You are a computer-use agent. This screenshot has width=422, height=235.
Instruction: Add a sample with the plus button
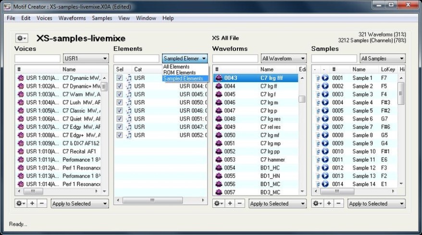click(x=329, y=203)
